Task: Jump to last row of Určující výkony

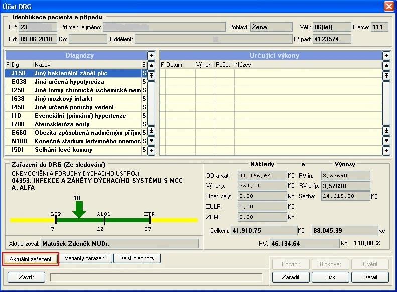Action: [x=386, y=131]
